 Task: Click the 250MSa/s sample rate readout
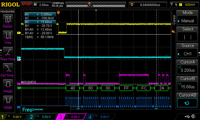58,3
